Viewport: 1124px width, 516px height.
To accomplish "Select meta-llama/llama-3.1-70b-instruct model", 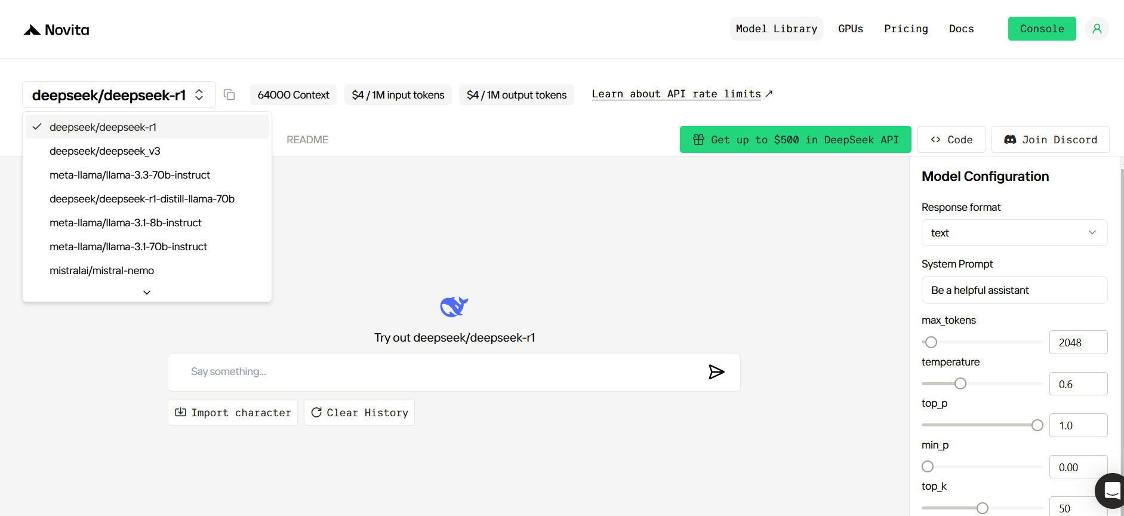I will (147, 247).
